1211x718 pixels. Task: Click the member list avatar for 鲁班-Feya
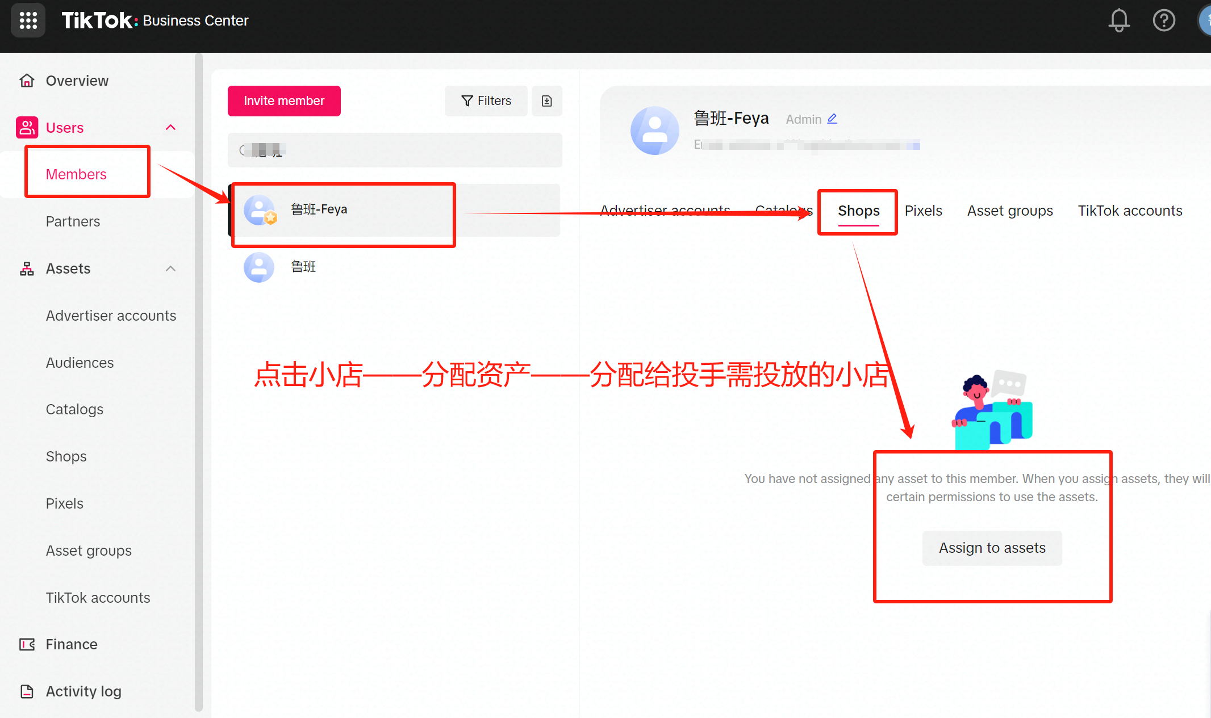(260, 210)
